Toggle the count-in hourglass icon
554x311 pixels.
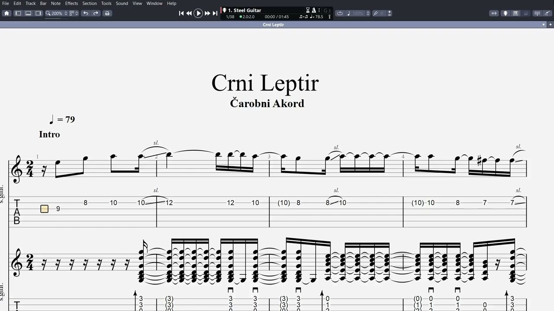pos(308,10)
